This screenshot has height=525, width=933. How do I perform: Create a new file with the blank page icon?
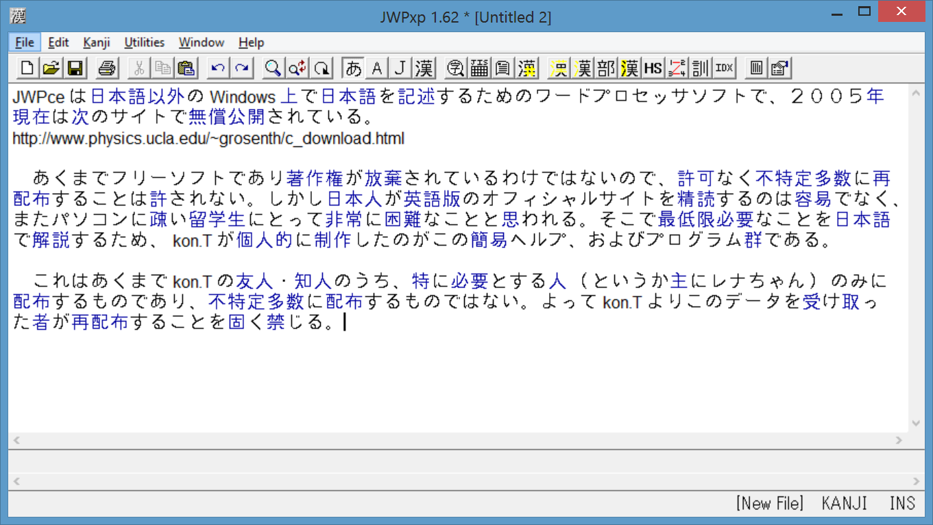point(27,68)
